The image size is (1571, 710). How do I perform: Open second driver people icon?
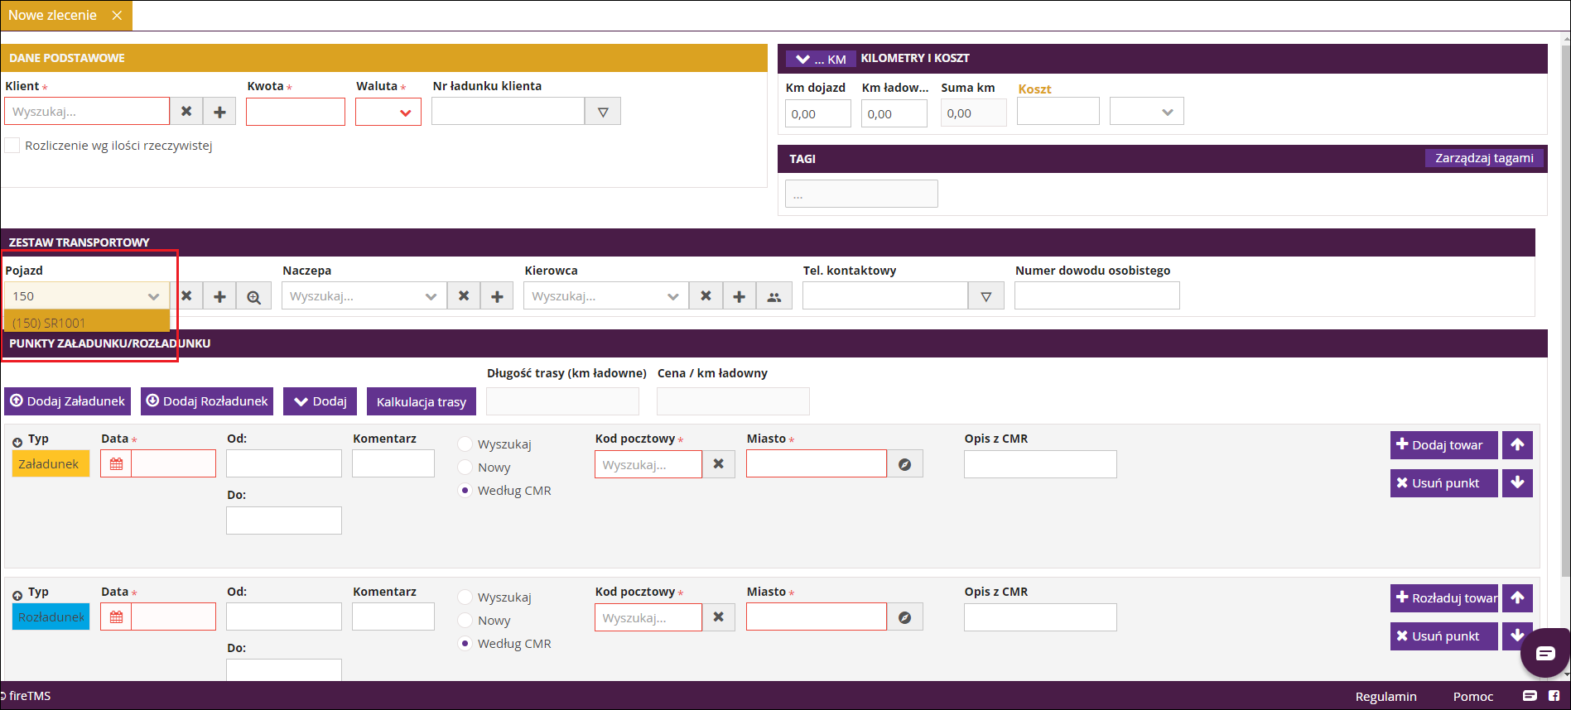point(774,296)
